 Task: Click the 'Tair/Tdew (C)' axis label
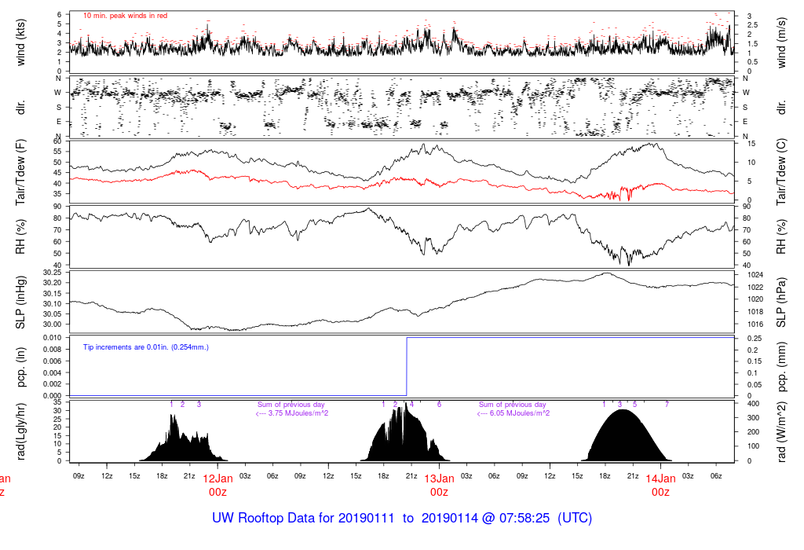781,172
